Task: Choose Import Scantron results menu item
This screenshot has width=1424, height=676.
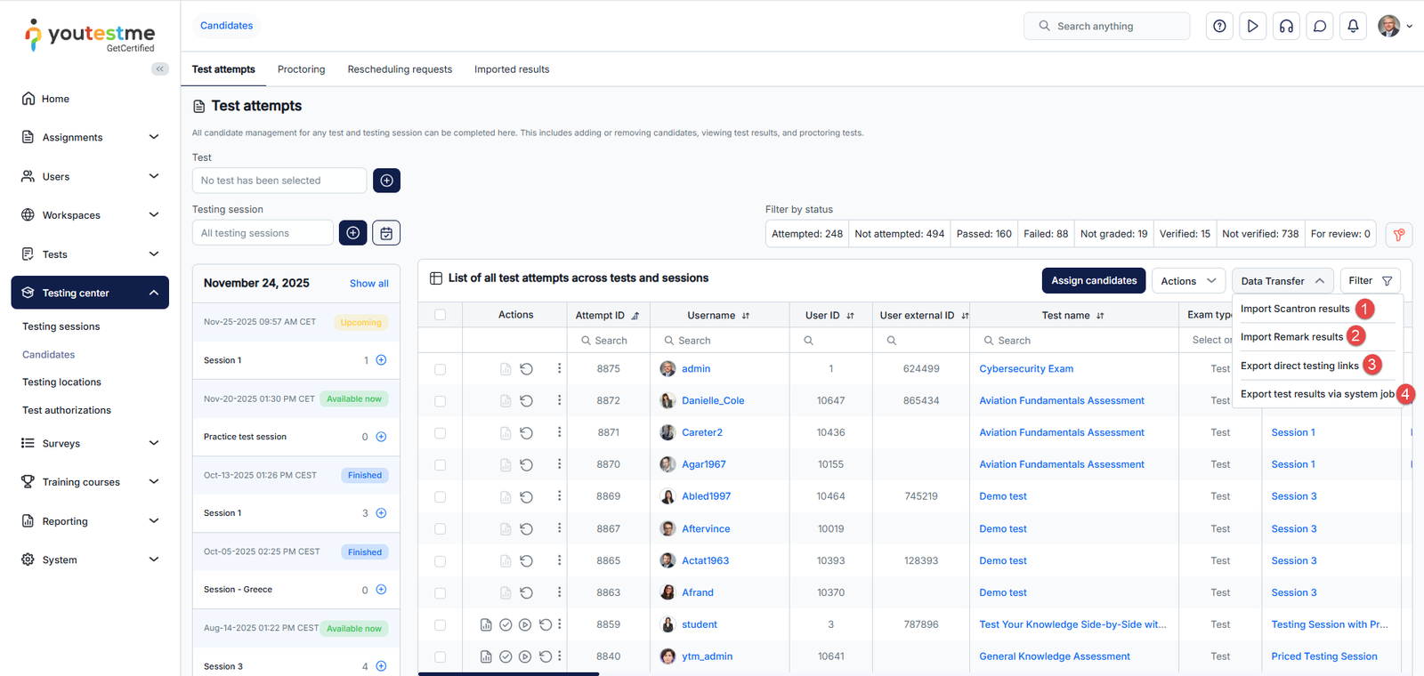Action: point(1295,309)
